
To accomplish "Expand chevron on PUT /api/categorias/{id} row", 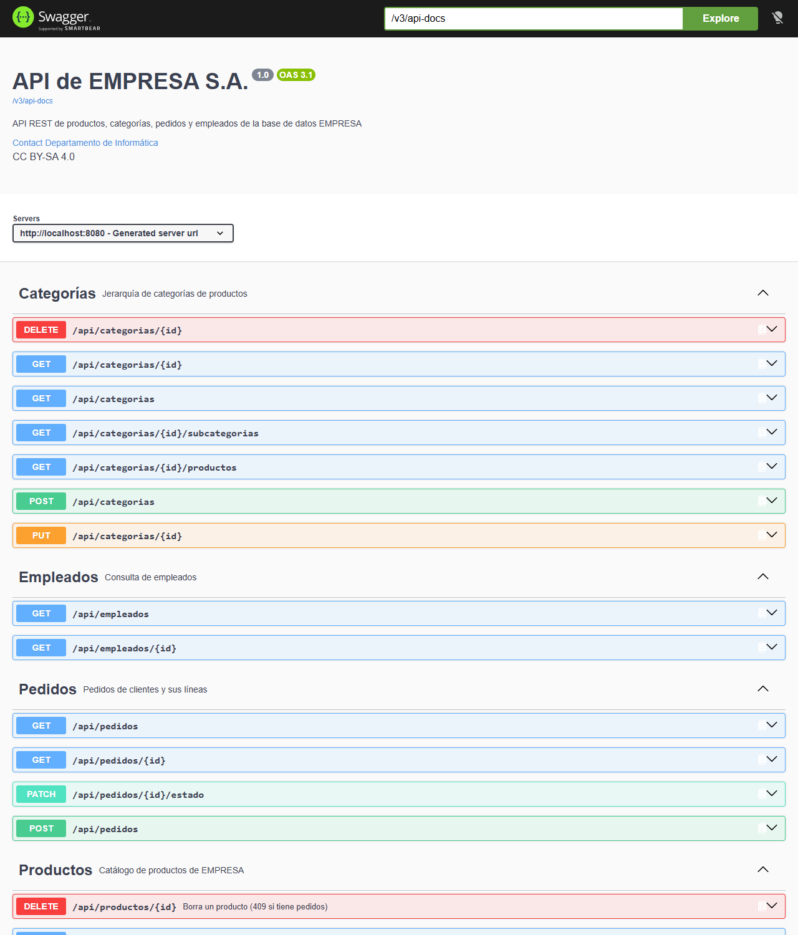I will (x=772, y=535).
